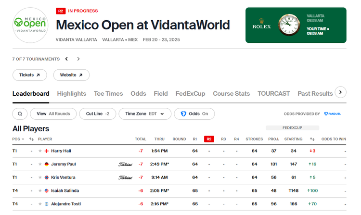
Task: Toggle favorite star for Alejandro Tosti
Action: 40,204
